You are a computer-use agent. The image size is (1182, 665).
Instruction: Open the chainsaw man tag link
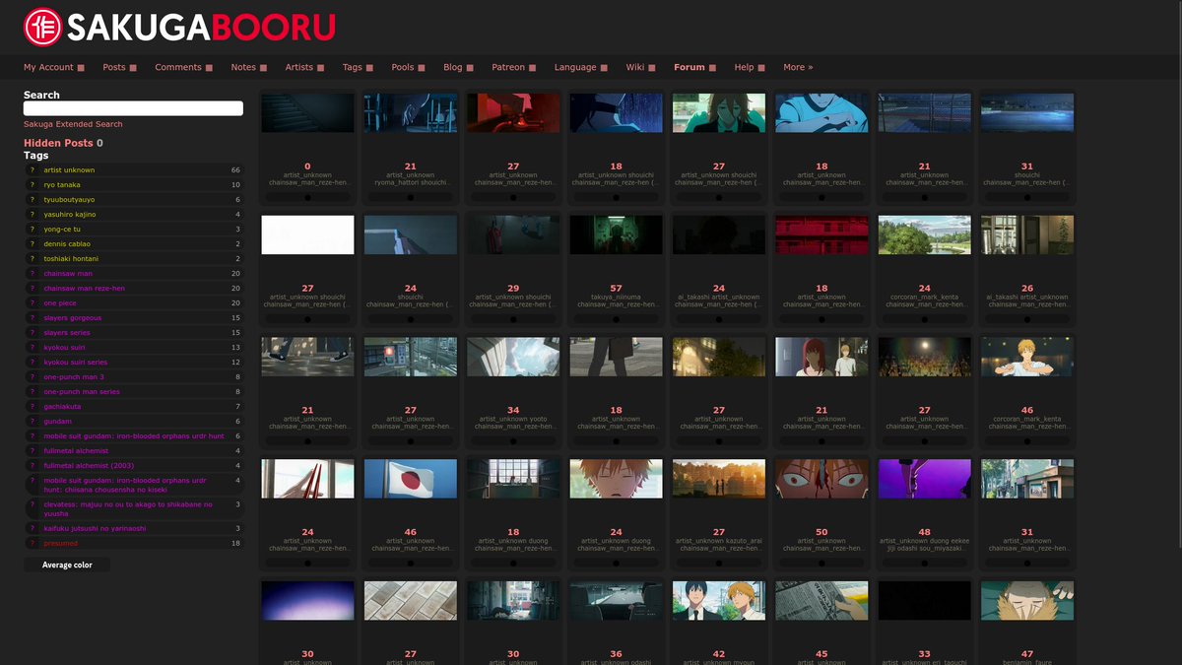click(68, 274)
